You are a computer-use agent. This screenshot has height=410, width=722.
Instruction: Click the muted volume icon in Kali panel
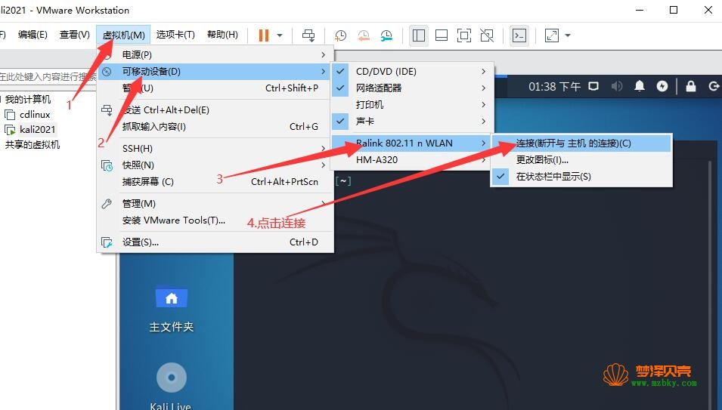617,86
